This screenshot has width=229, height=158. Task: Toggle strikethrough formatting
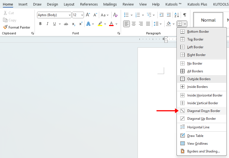(66, 24)
